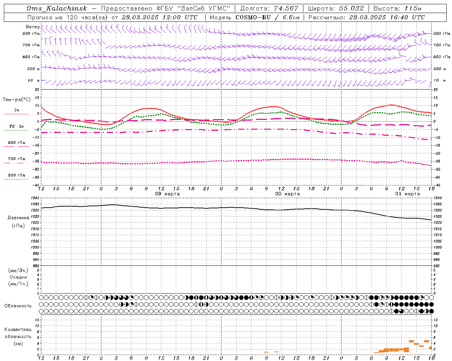Click the Конвективн. label
Screen dimensions: 452x361
pos(18,330)
